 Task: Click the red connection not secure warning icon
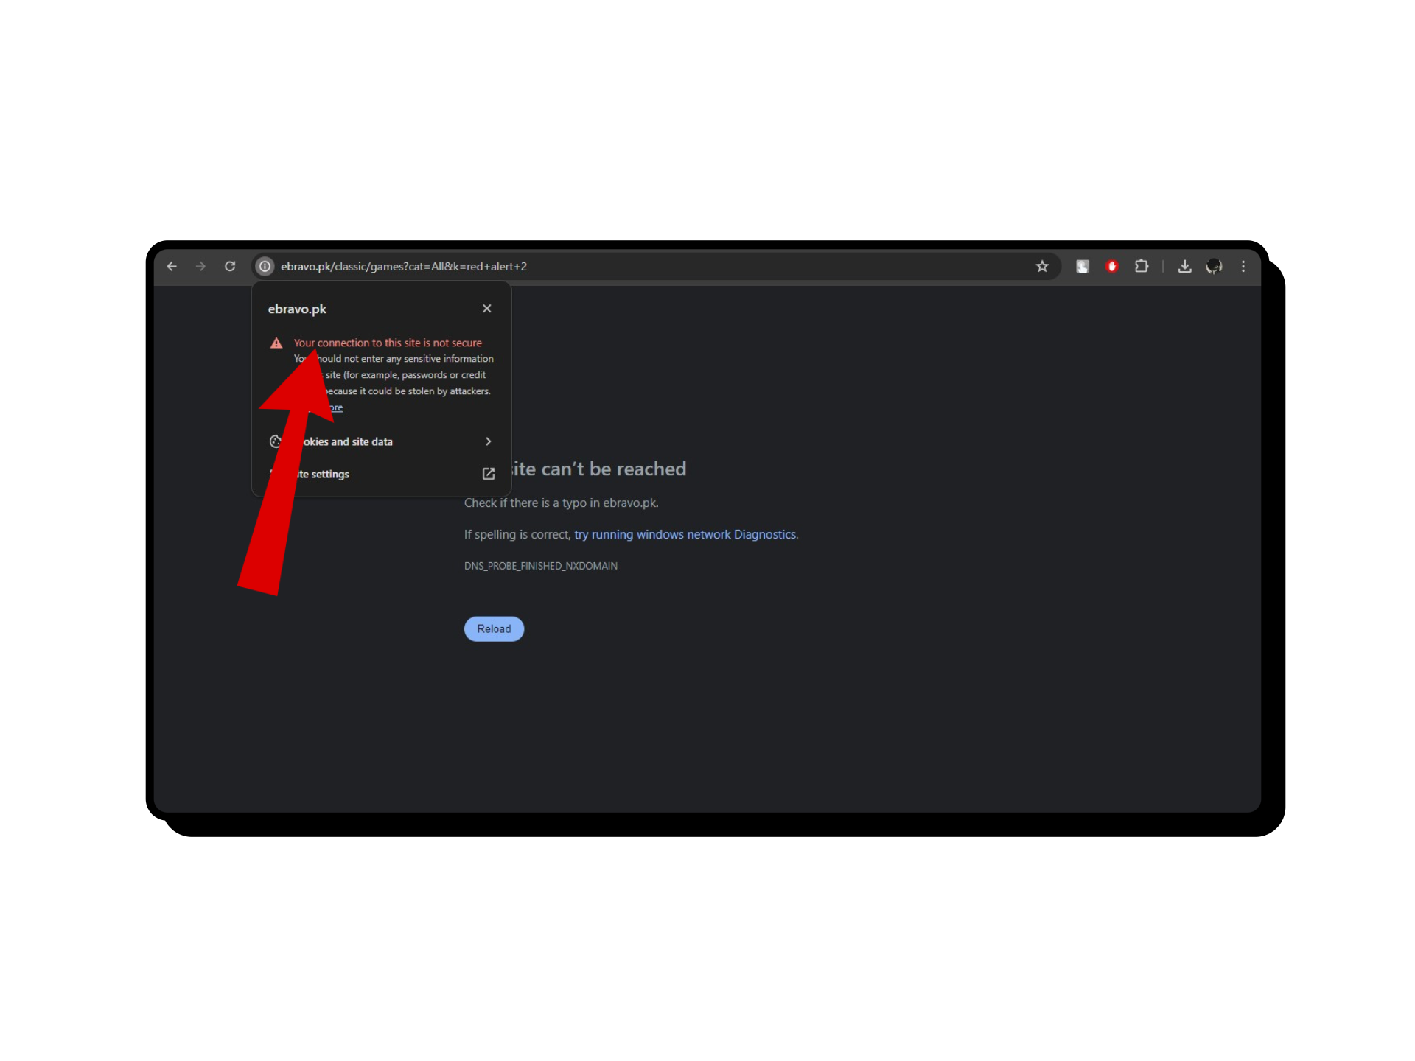point(276,343)
